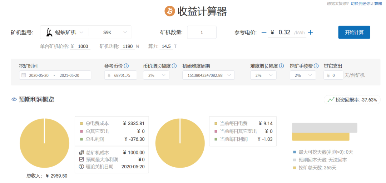
Task: Click 切换到迷你计算器 link
Action: [367, 3]
